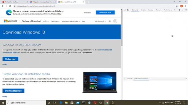Open Mail app from taskbar
The image size is (188, 105).
point(78,103)
